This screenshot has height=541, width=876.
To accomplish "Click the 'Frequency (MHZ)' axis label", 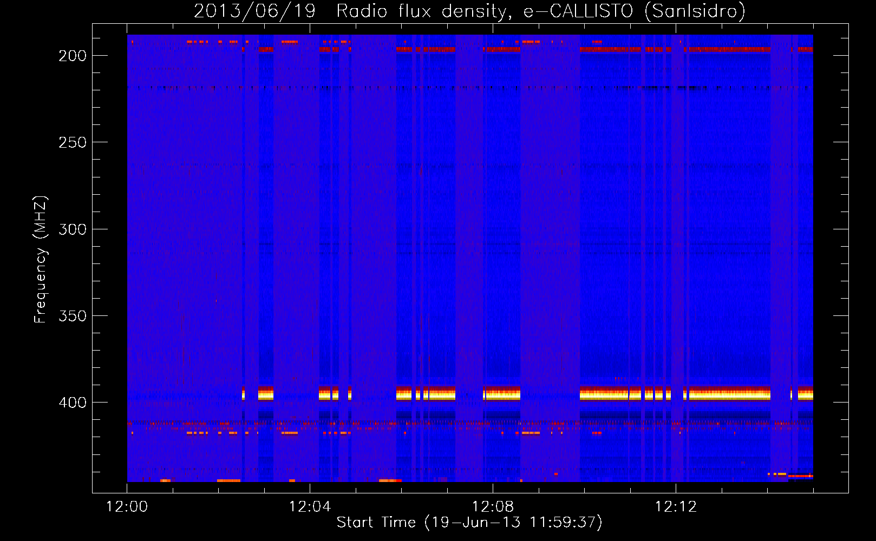I will 40,259.
